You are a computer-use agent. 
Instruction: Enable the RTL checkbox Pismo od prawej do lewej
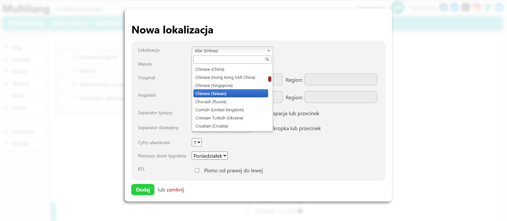coord(197,170)
